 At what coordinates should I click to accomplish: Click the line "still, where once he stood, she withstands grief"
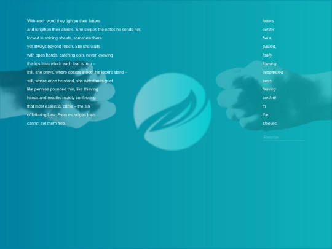click(x=70, y=81)
